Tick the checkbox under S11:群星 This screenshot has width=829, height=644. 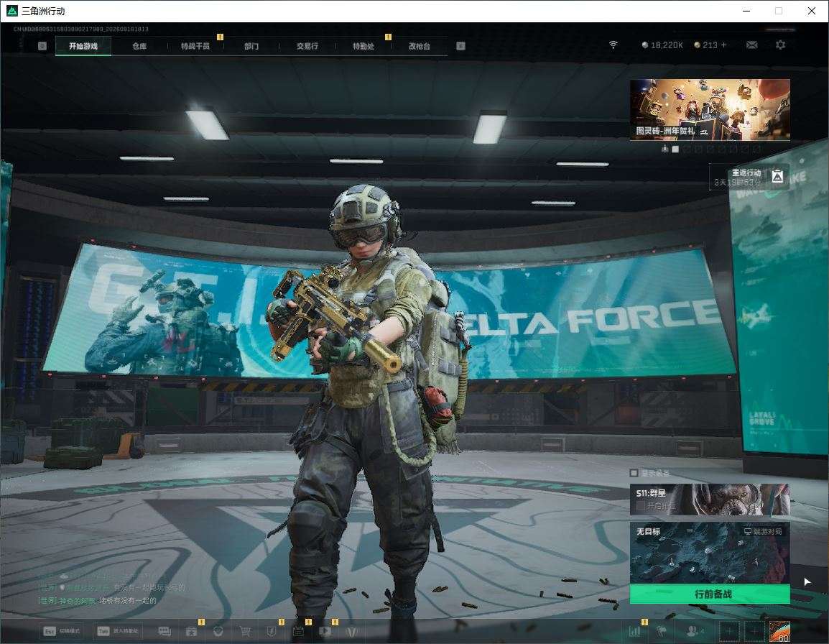pos(641,506)
